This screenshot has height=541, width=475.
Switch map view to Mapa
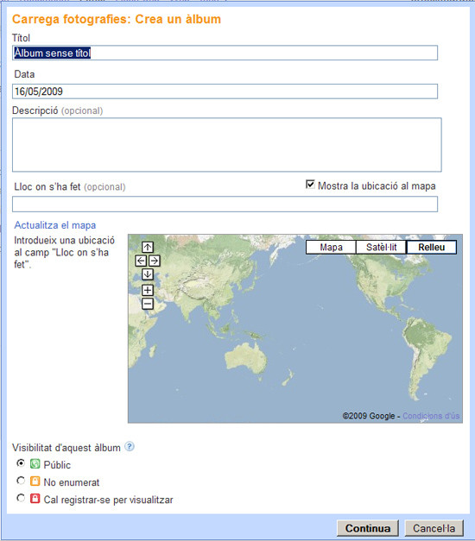click(331, 248)
